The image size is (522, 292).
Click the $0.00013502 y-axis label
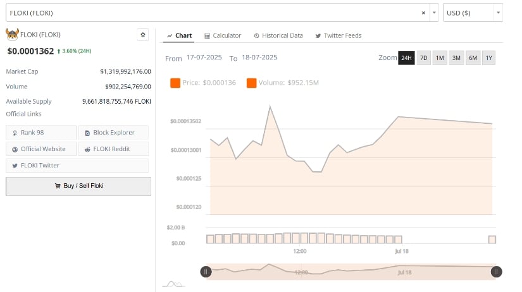coord(186,121)
